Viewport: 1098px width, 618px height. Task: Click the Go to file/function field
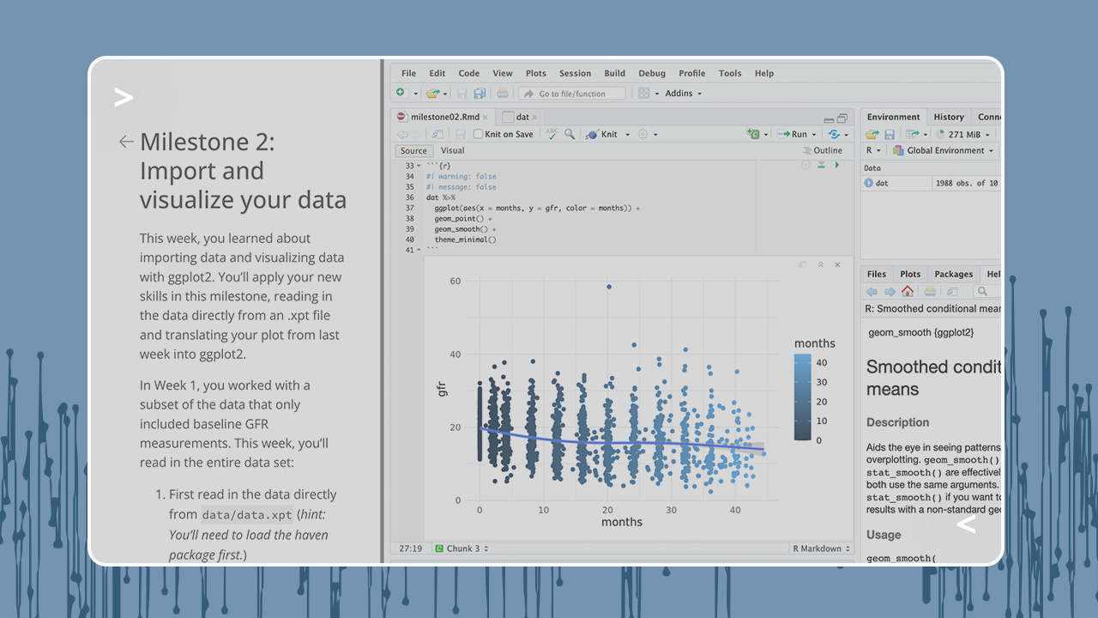(x=572, y=94)
